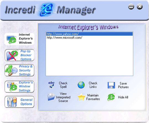The width and height of the screenshot is (149, 123).
Task: Click the Save Pictures label
Action: pyautogui.click(x=123, y=85)
